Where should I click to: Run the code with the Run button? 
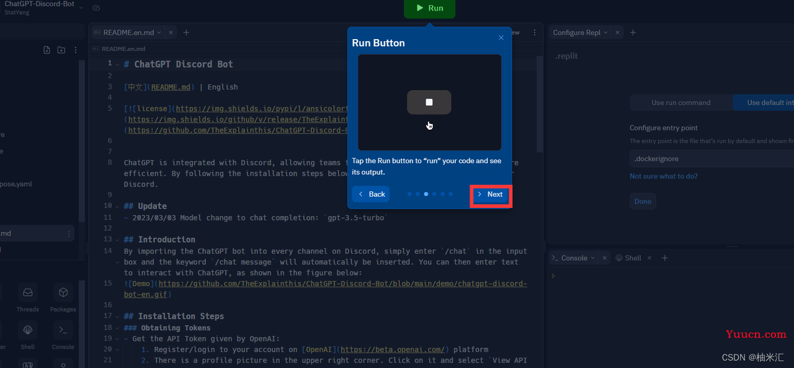click(x=429, y=8)
